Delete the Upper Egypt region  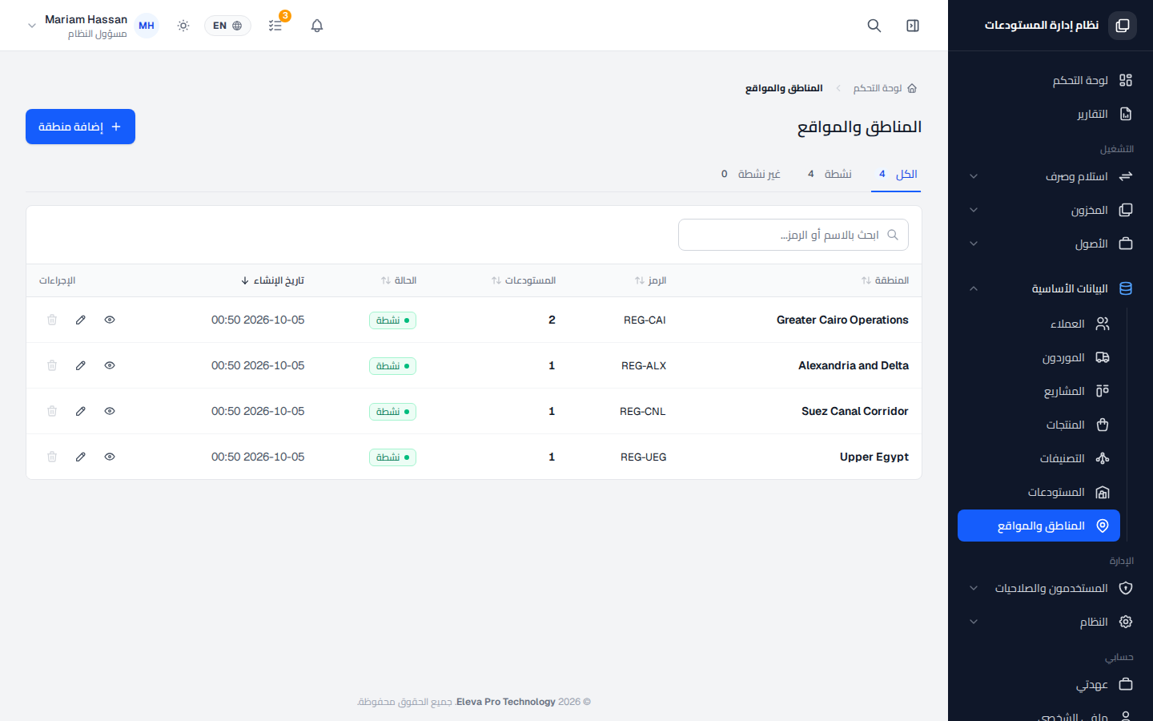pyautogui.click(x=52, y=457)
